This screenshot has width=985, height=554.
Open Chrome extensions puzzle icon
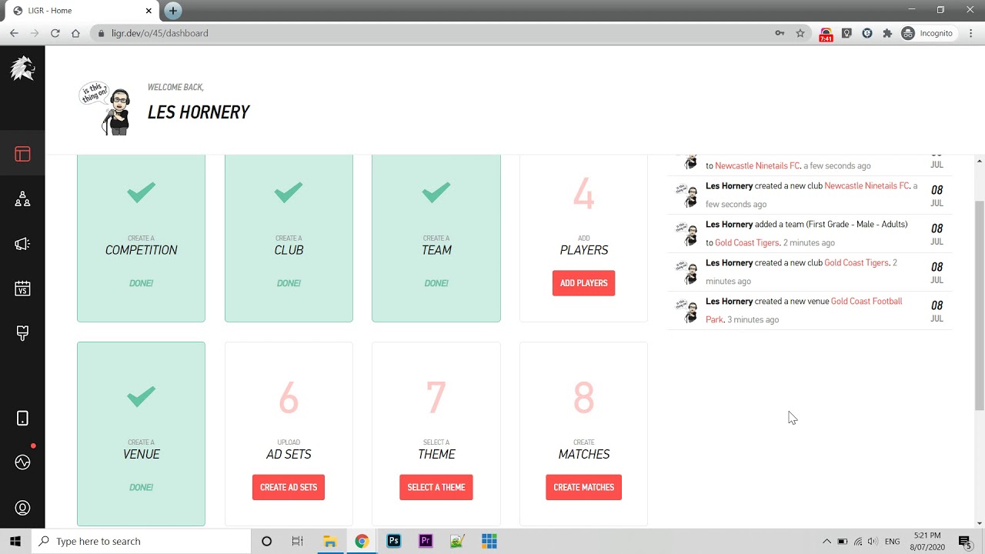tap(887, 33)
